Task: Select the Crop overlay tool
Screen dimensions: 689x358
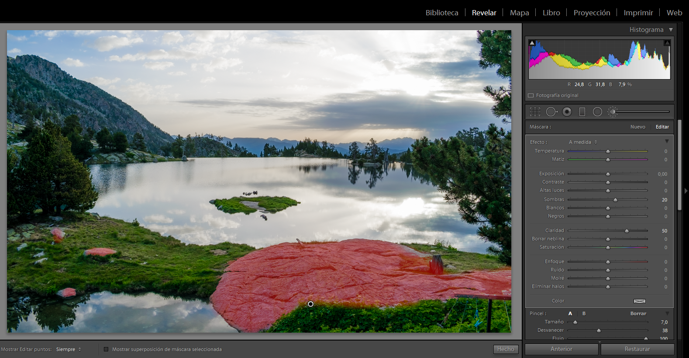Action: tap(535, 112)
